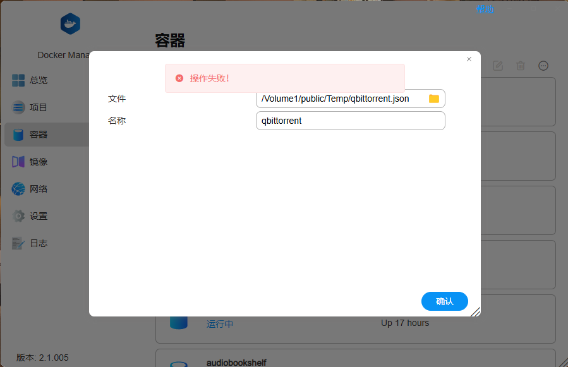Click the 版本: 2.1.005 version text

click(x=42, y=358)
